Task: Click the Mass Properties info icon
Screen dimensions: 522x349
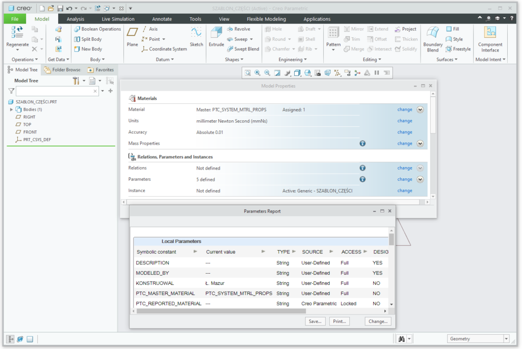Action: (362, 143)
